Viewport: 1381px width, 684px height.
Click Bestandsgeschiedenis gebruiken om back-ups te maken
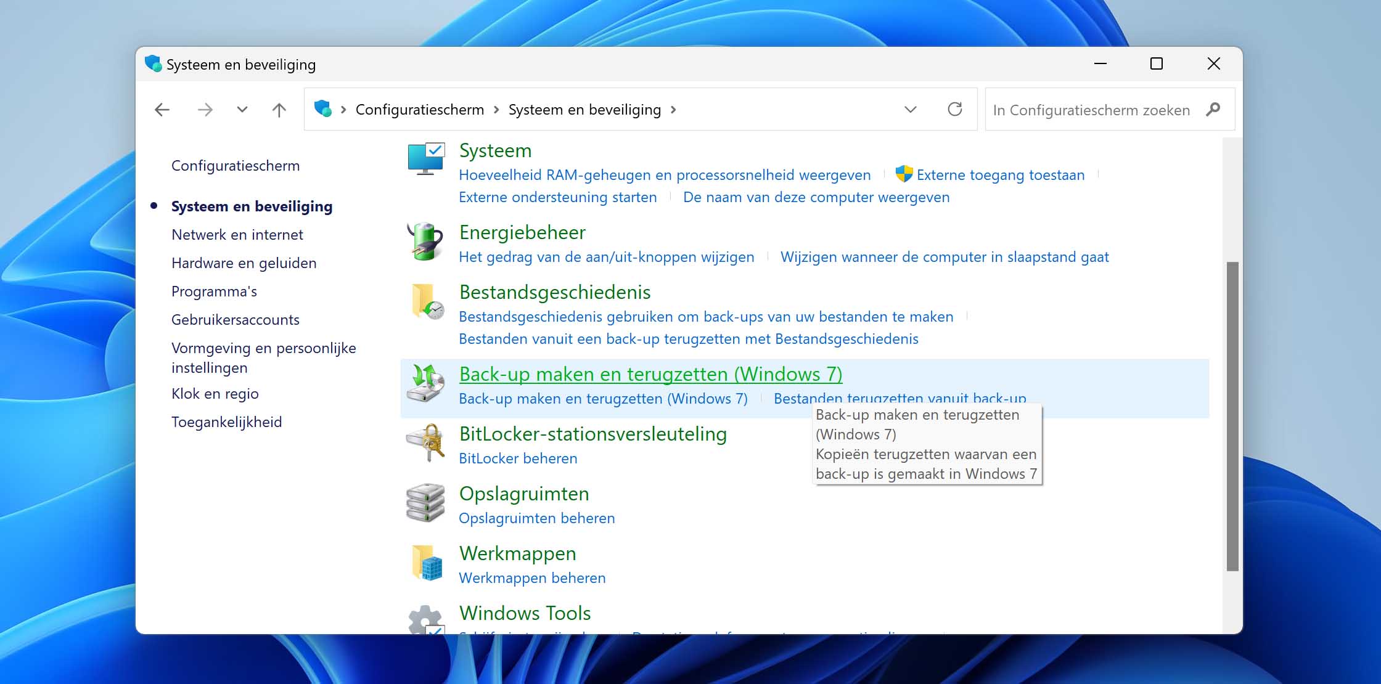[706, 317]
